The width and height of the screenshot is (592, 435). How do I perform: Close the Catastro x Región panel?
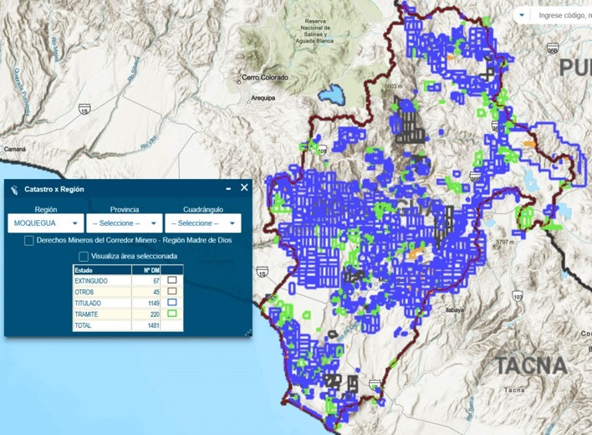(x=244, y=188)
